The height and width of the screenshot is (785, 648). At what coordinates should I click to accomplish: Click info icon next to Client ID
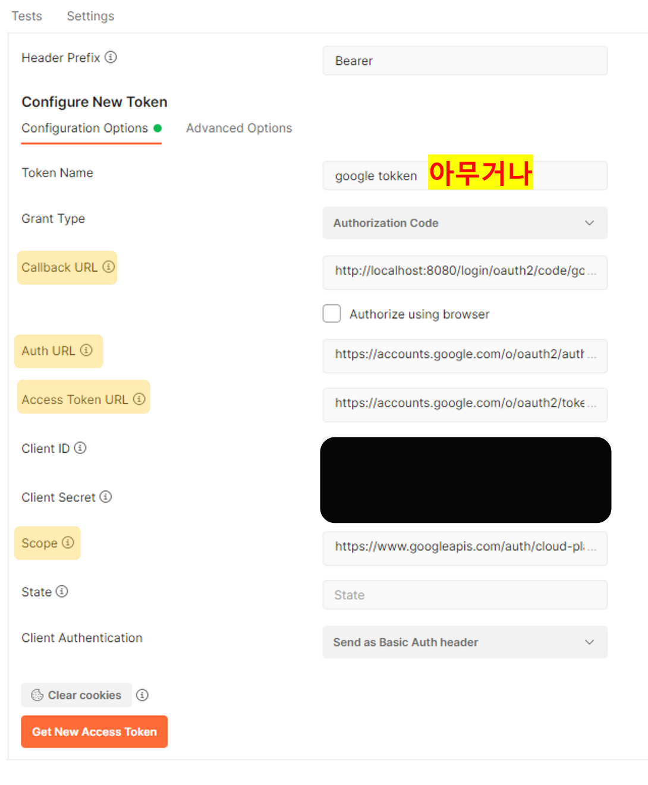tap(80, 447)
